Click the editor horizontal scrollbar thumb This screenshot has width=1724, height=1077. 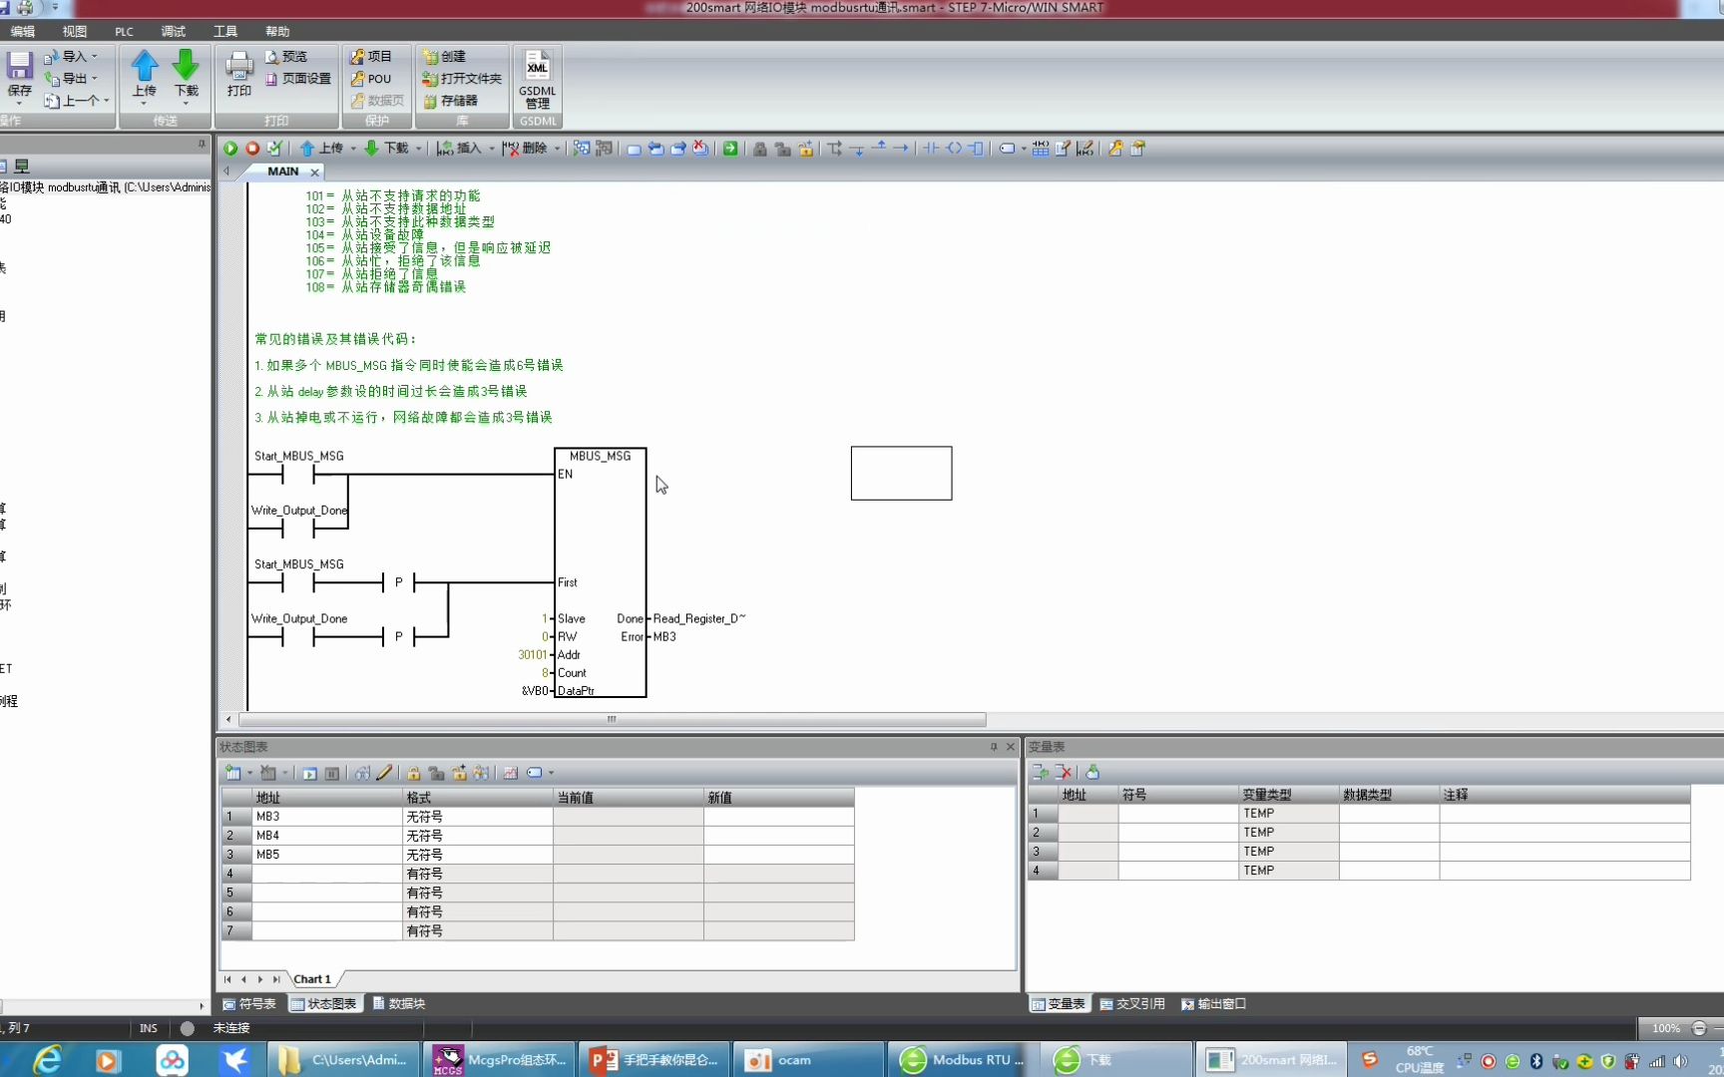point(612,719)
